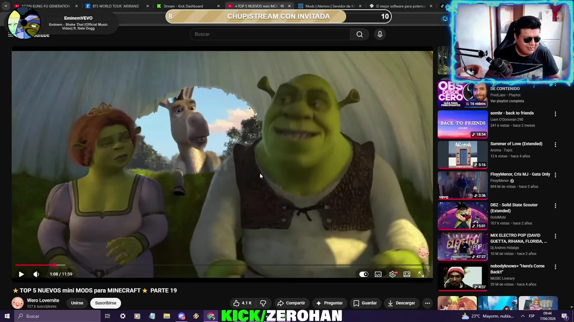The width and height of the screenshot is (574, 322).
Task: Open the 'back to friends' video thumbnail
Action: pyautogui.click(x=462, y=124)
